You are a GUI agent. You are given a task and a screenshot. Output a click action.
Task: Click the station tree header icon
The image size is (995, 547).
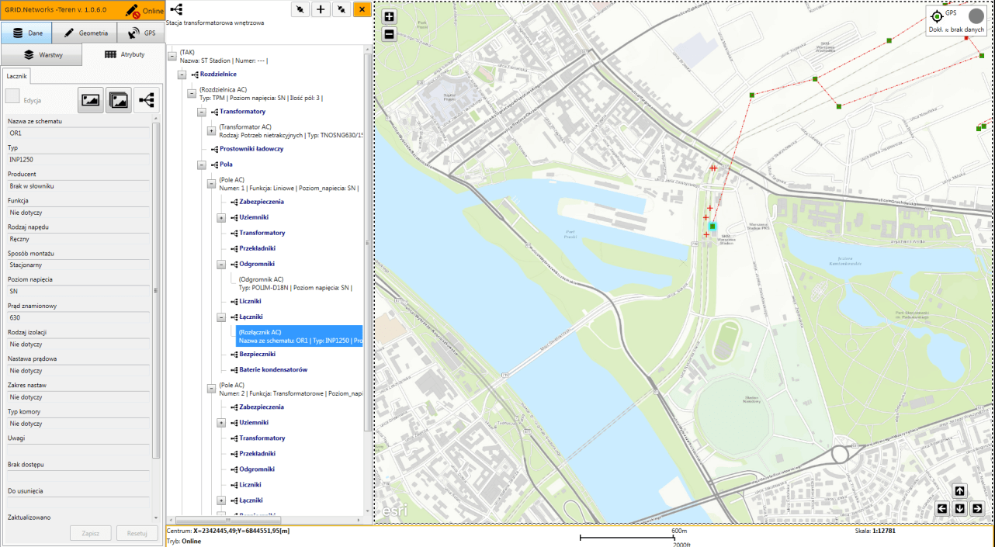[176, 9]
